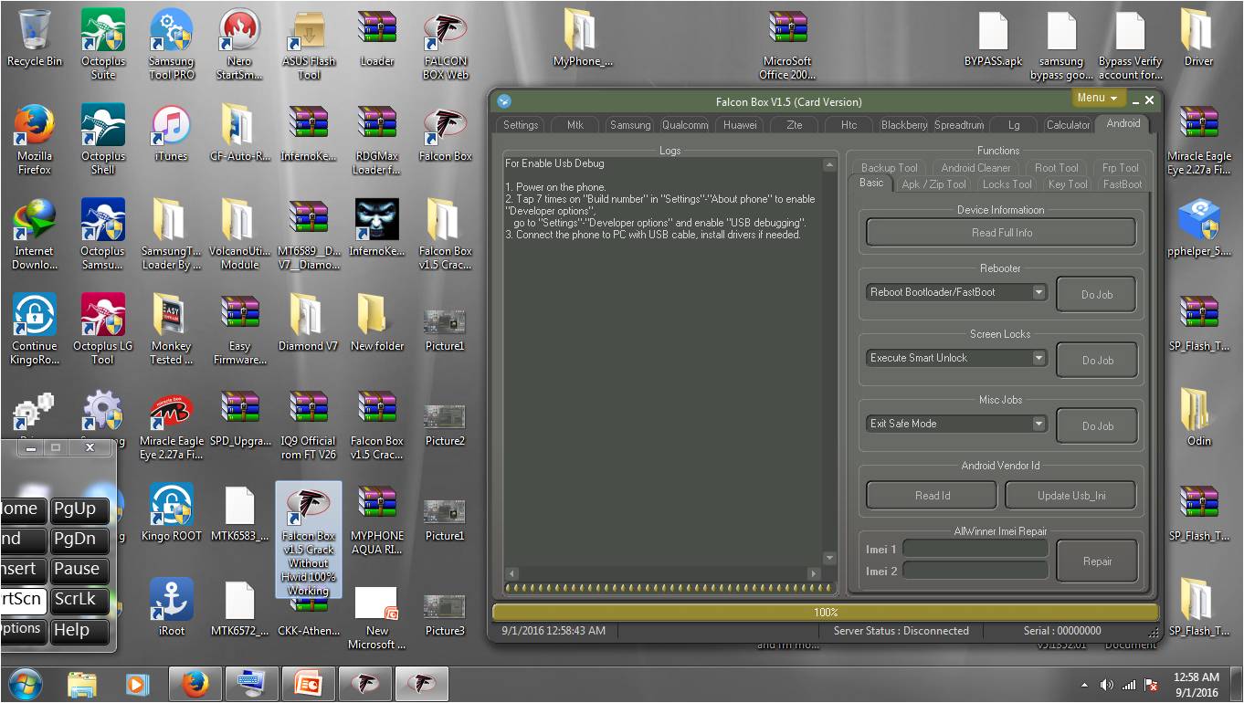
Task: Select the Diamond V7 folder
Action: tap(309, 322)
